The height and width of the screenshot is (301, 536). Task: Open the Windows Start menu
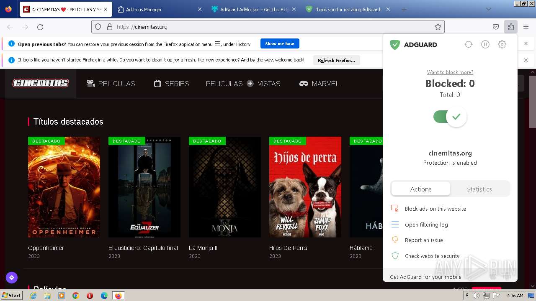(x=11, y=296)
